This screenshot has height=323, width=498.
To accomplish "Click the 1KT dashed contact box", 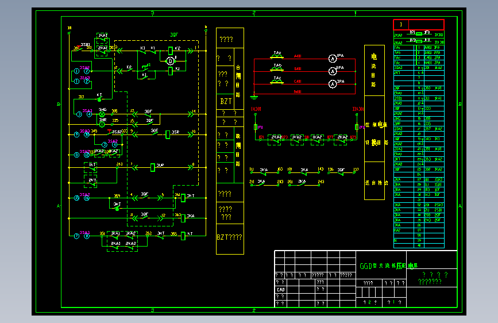I will (91, 167).
